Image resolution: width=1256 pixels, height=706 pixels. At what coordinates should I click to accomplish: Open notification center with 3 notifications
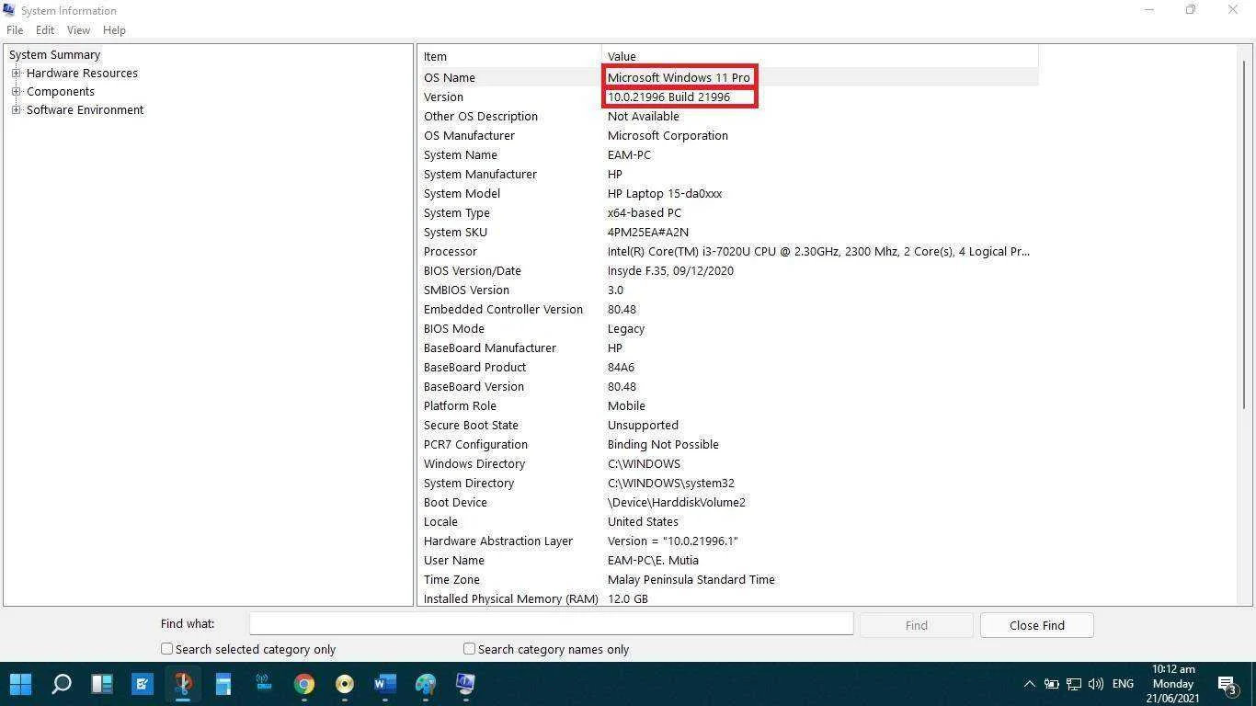pyautogui.click(x=1227, y=684)
